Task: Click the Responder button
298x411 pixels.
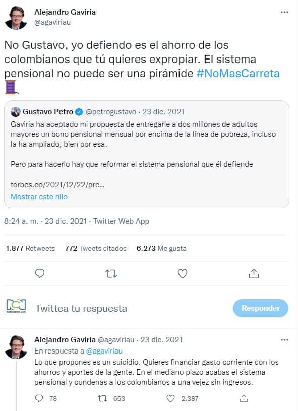Action: point(261,308)
